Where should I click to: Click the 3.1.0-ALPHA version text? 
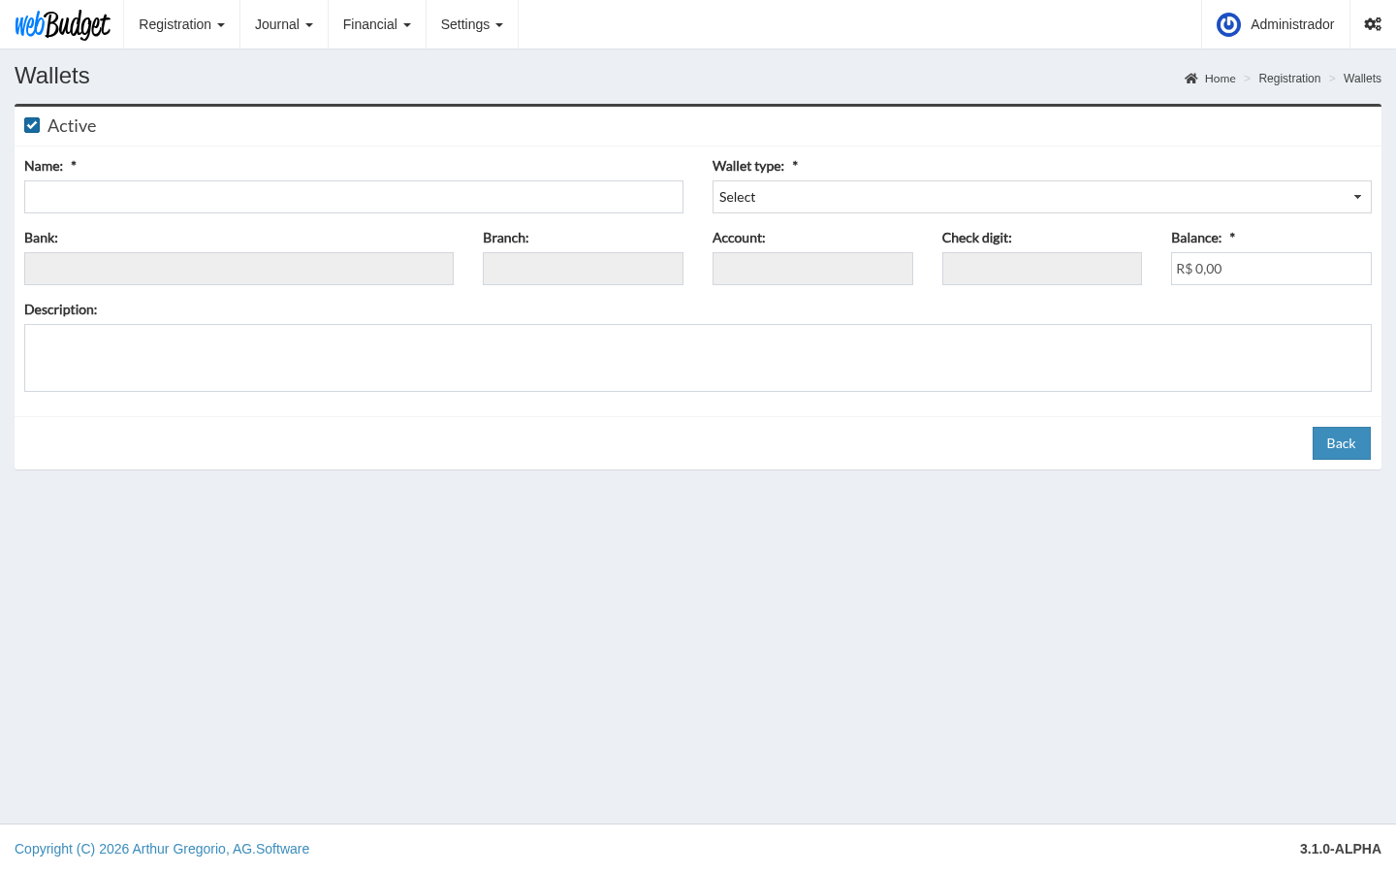(1340, 849)
